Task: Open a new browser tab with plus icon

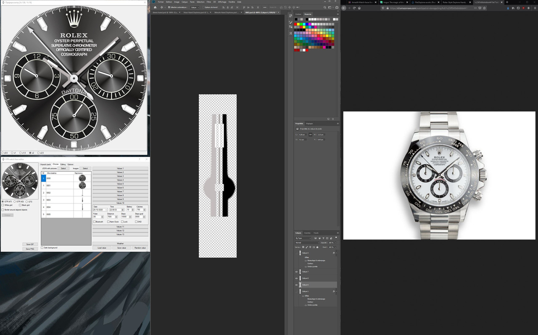Action: click(507, 2)
